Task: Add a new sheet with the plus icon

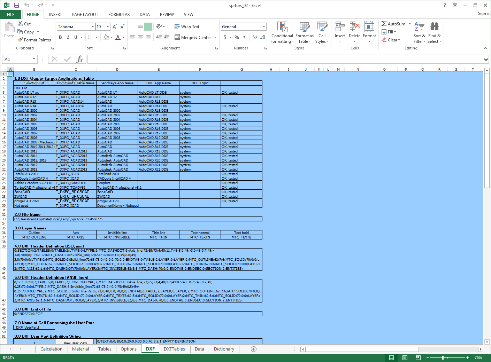Action: pos(254,349)
